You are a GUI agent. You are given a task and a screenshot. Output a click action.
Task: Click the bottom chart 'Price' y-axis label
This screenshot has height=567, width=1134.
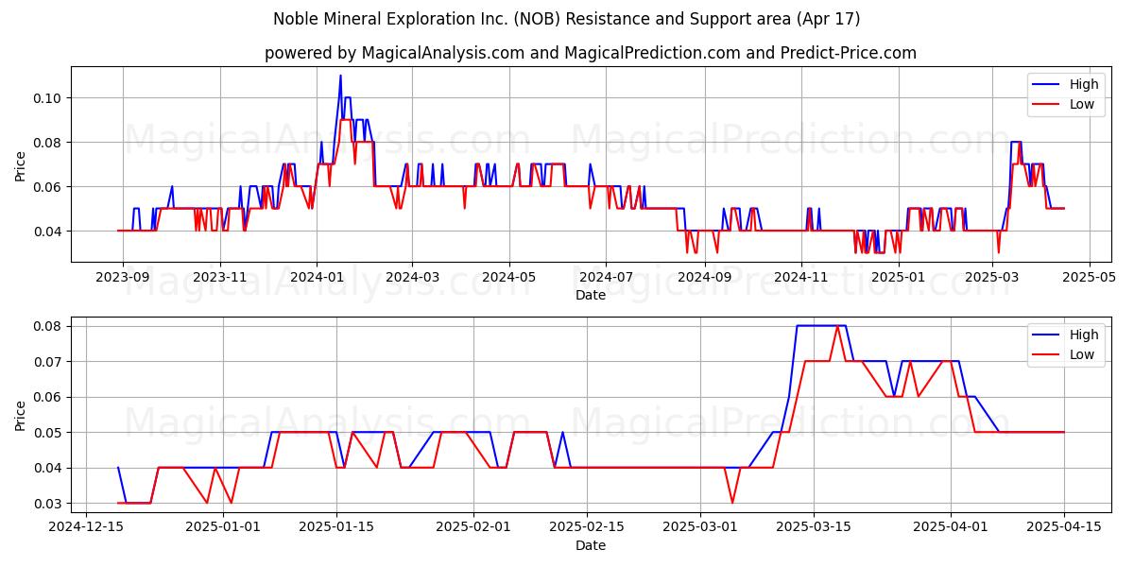pos(21,415)
